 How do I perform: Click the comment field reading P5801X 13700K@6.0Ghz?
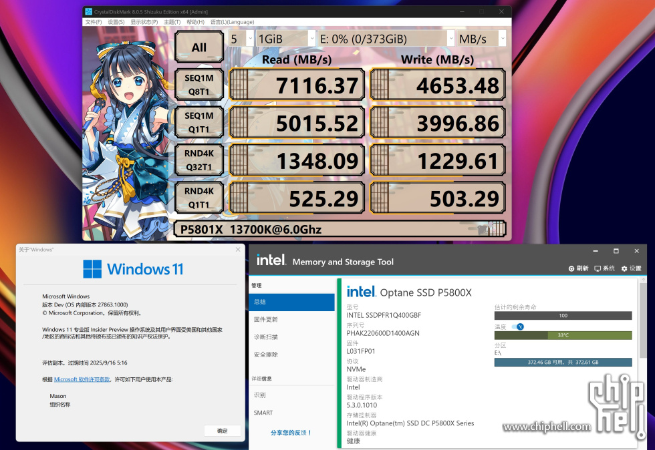[x=340, y=229]
